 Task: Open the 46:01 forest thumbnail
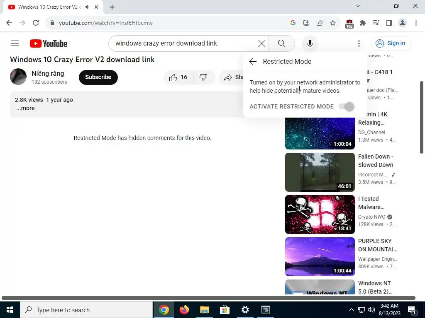coord(320,172)
